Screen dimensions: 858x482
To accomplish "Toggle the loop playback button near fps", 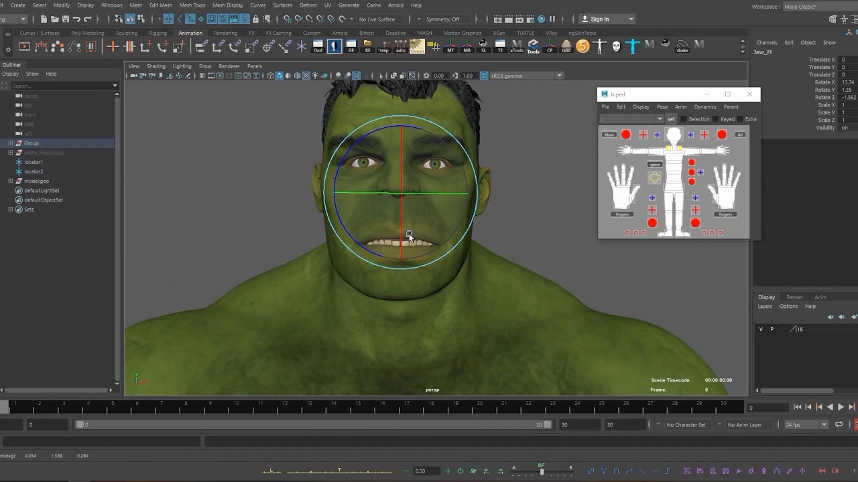I will [x=839, y=424].
